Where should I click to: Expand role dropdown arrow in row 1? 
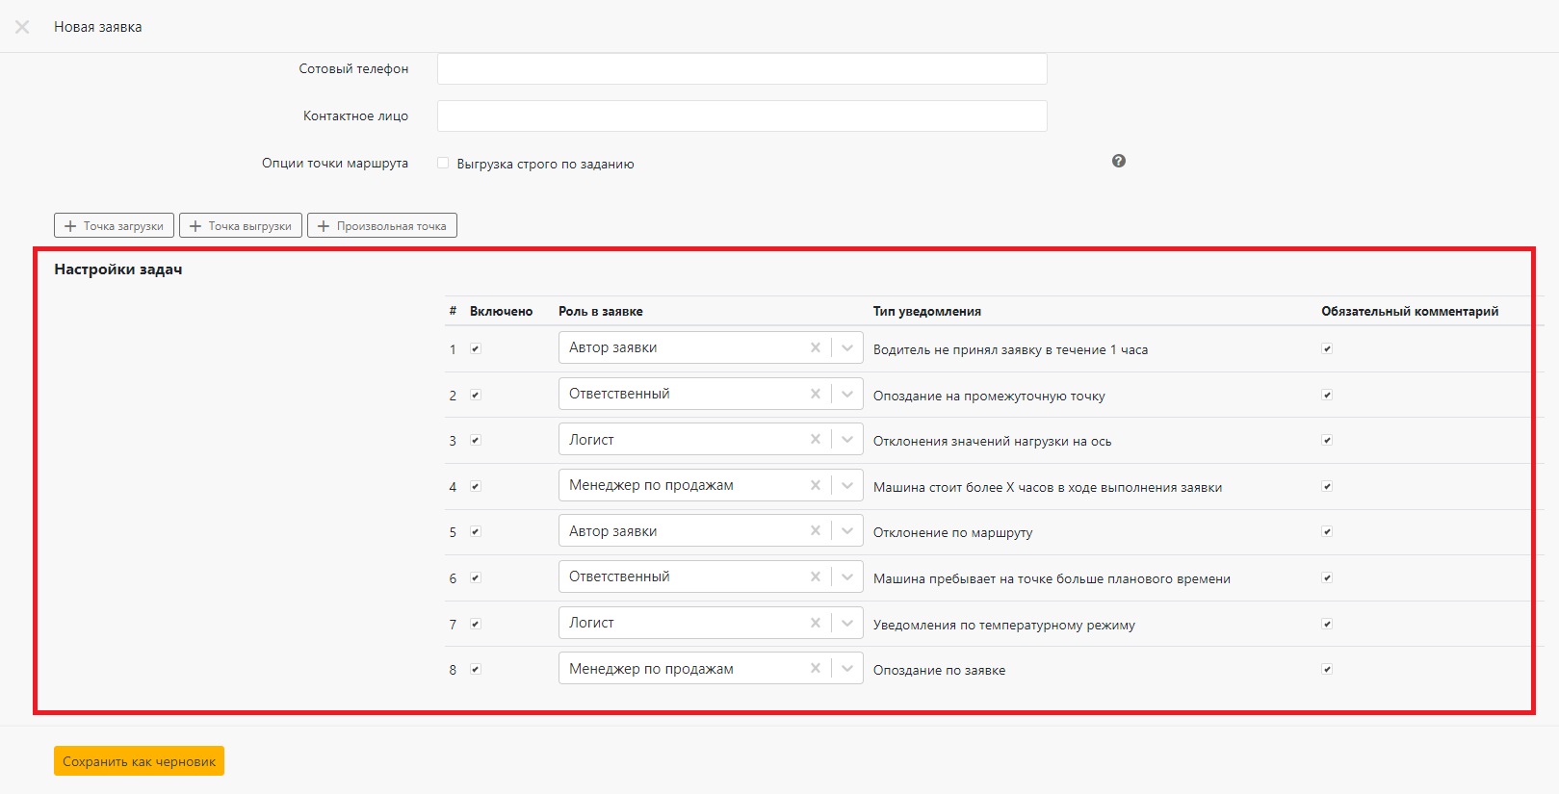coord(847,347)
